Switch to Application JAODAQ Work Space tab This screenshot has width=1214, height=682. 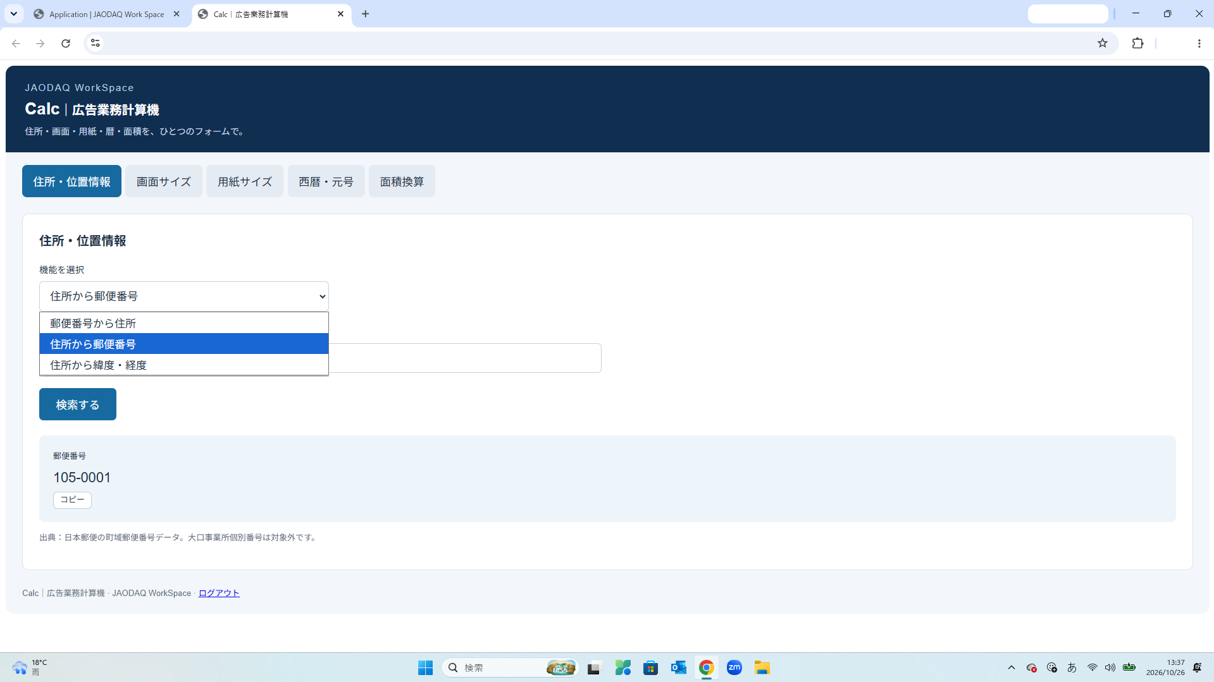[x=108, y=14]
